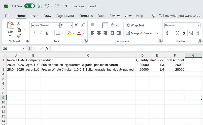Switch to the Draw tab
Viewport: 203px width, 125px height.
click(x=47, y=16)
